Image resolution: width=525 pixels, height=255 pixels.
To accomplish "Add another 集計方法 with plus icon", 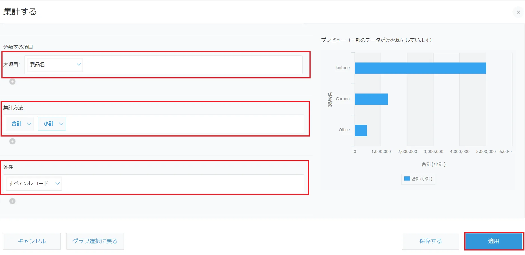I will pyautogui.click(x=12, y=141).
